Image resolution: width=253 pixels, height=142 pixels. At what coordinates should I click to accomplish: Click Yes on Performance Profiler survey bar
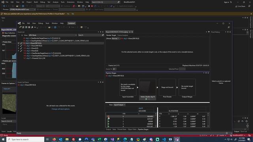(68, 14)
